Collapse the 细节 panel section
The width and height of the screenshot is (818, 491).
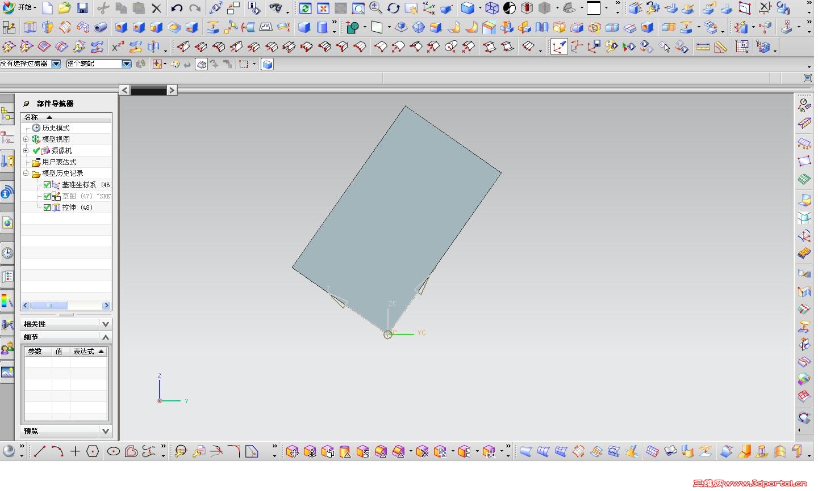[106, 337]
